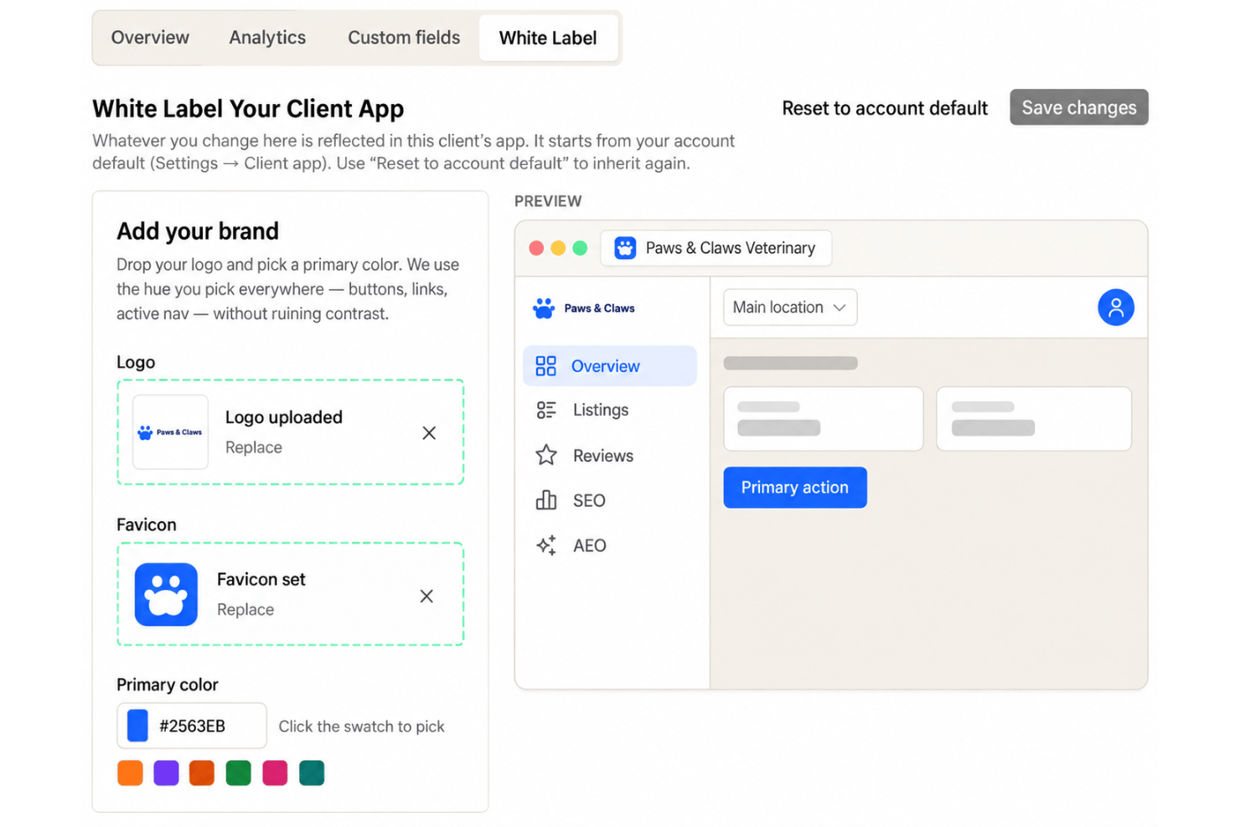Pick the teal preset color

click(312, 773)
